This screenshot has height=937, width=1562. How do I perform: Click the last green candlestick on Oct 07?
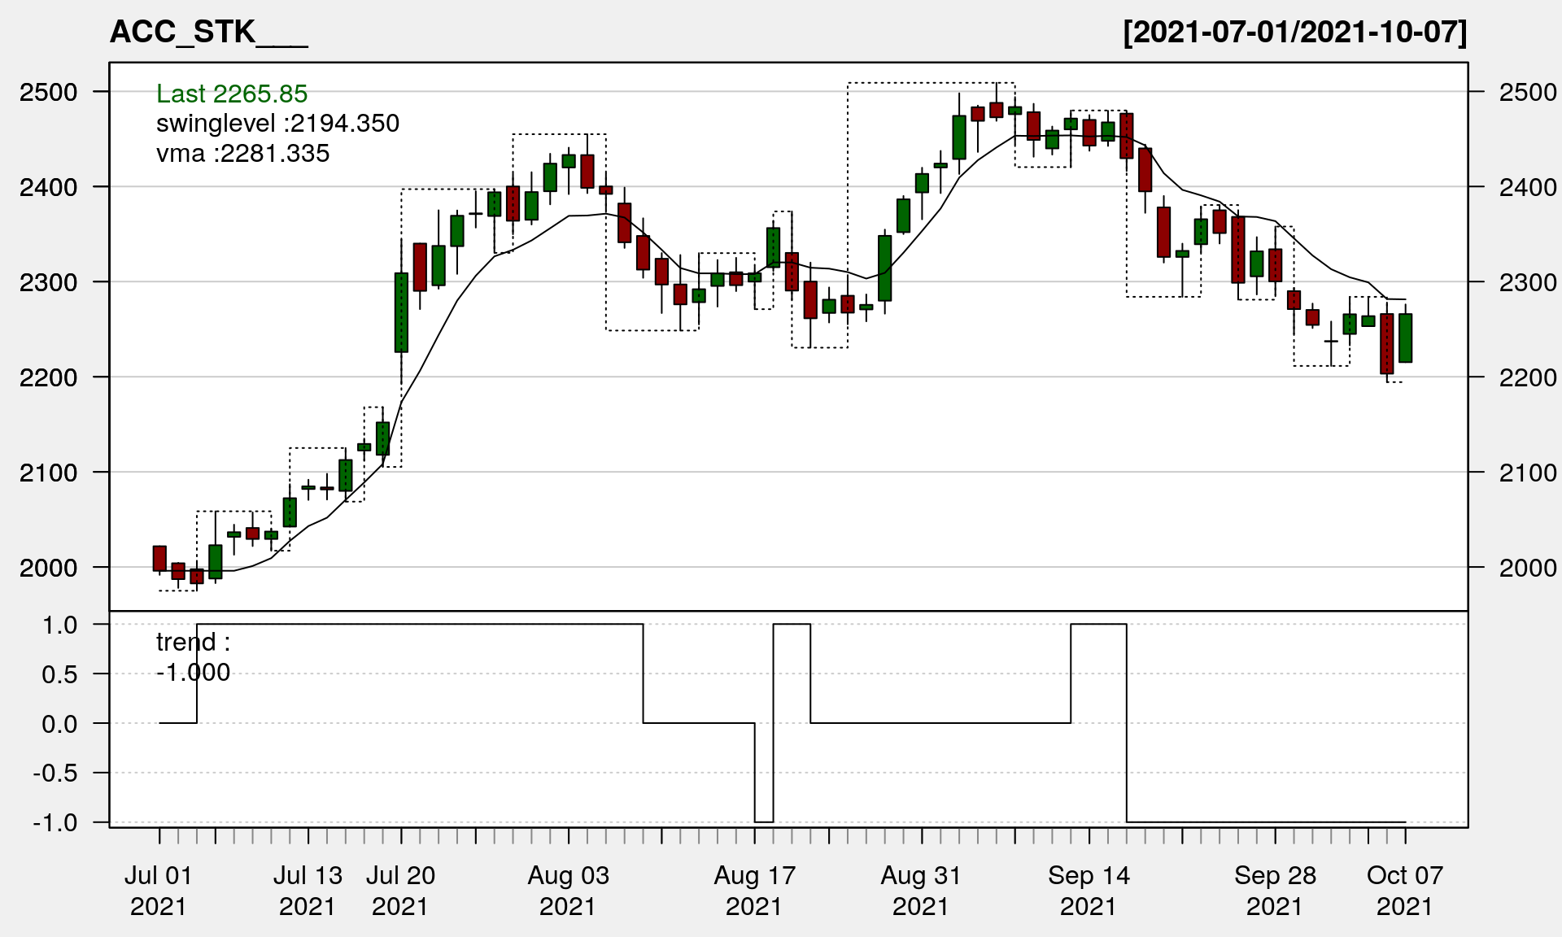tap(1405, 338)
